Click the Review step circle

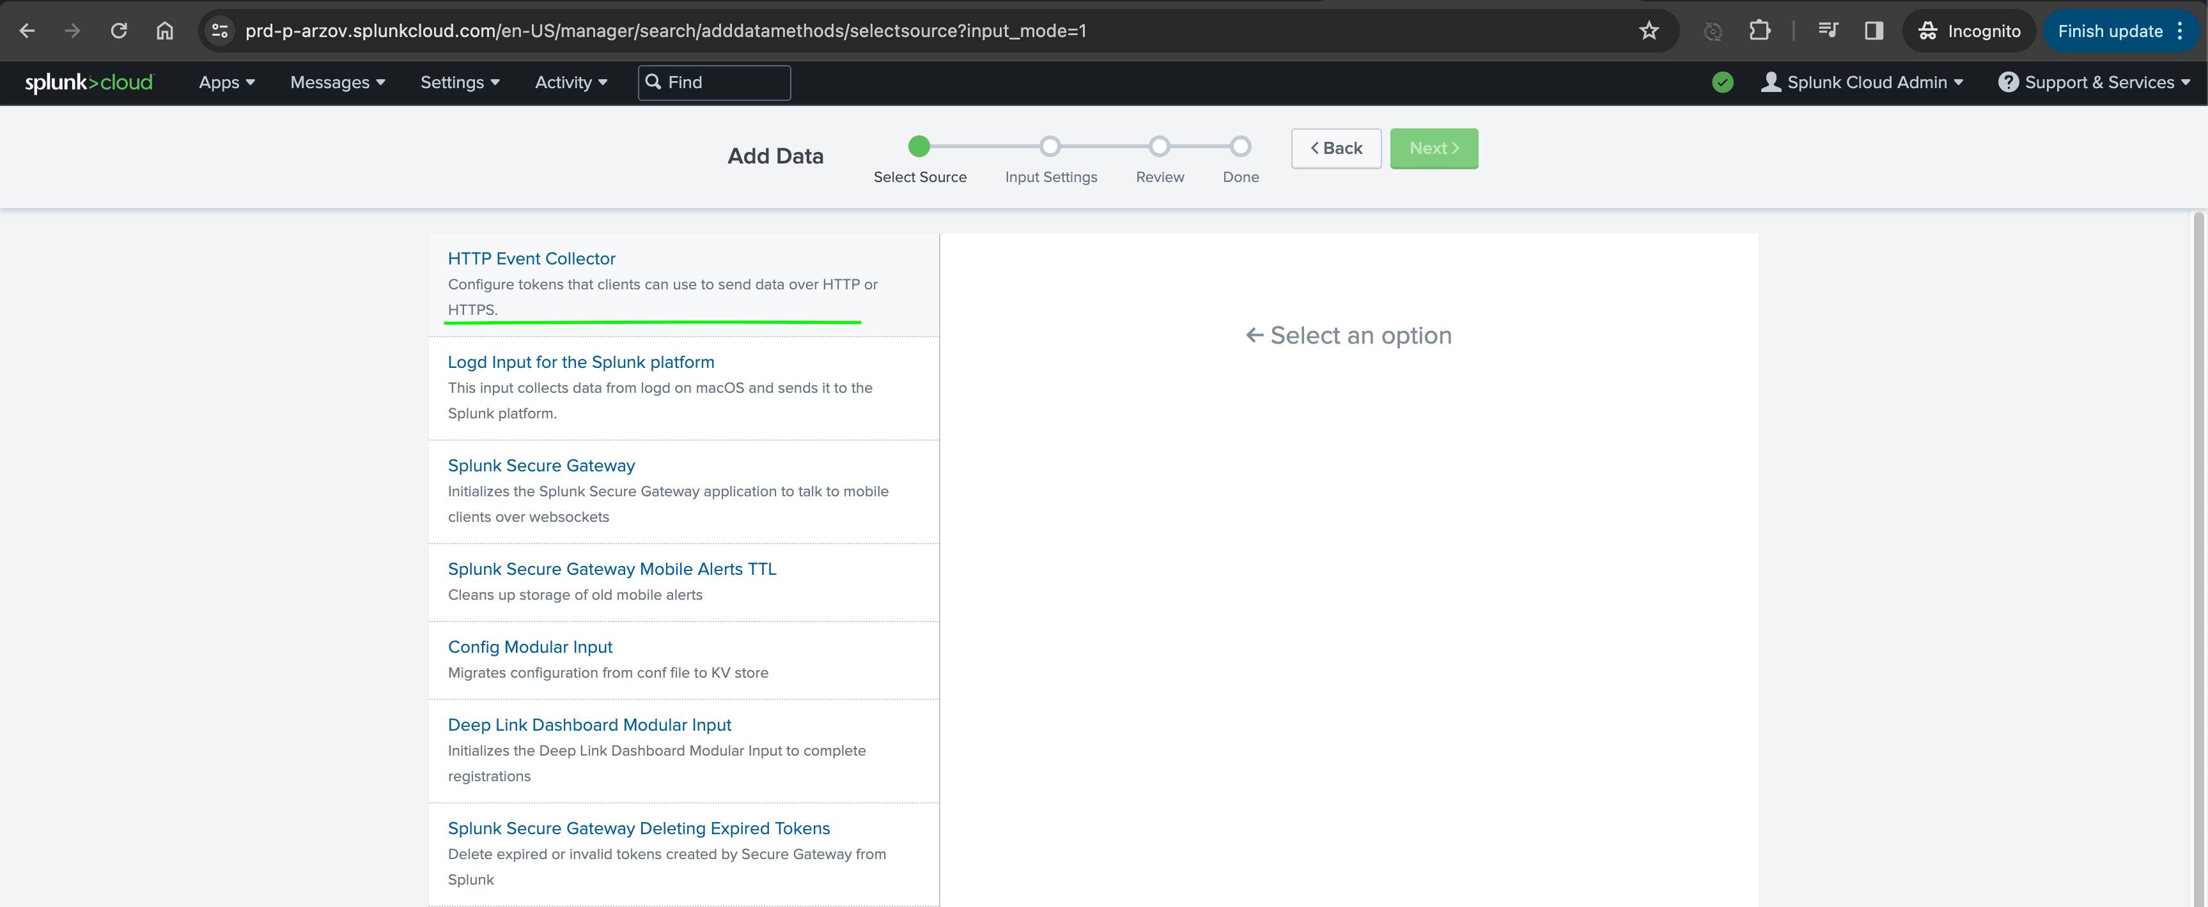pyautogui.click(x=1159, y=146)
